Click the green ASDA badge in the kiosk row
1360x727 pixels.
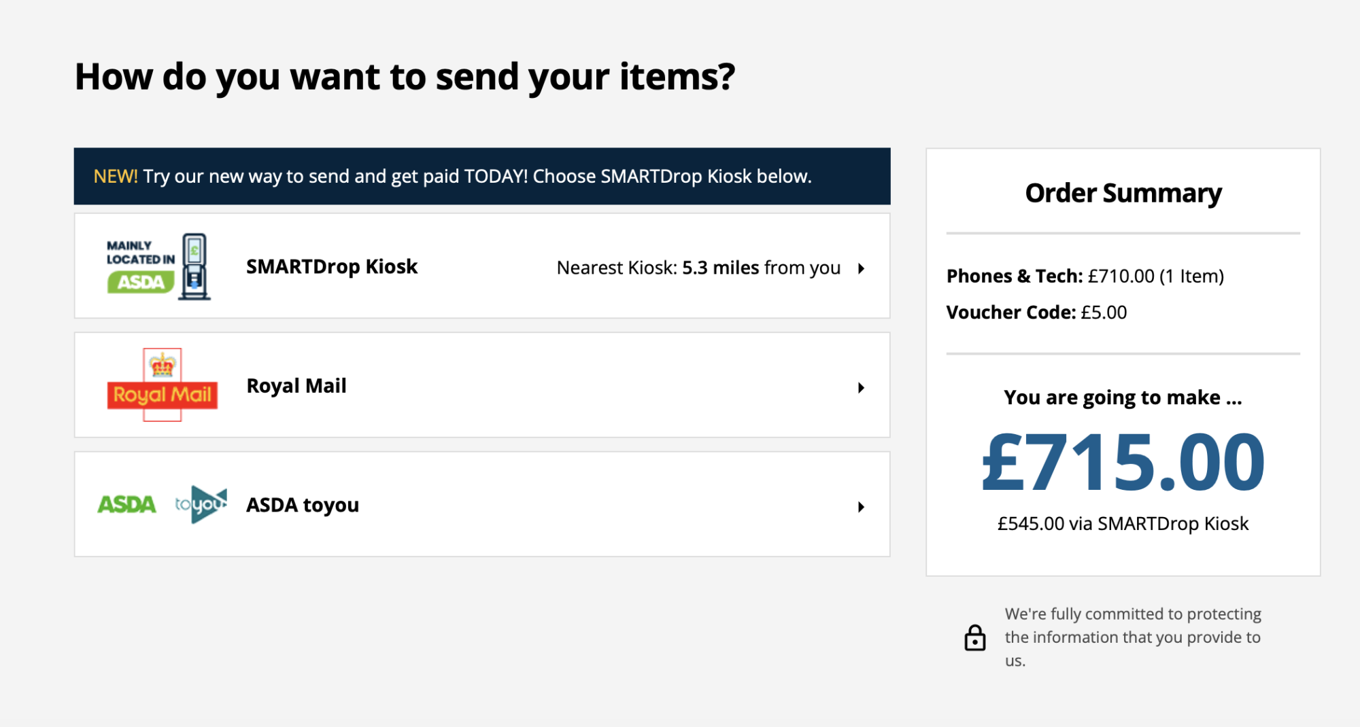[x=141, y=282]
